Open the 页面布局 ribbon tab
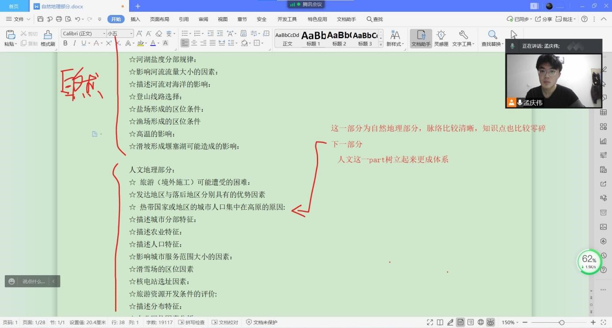The image size is (612, 328). pyautogui.click(x=159, y=19)
